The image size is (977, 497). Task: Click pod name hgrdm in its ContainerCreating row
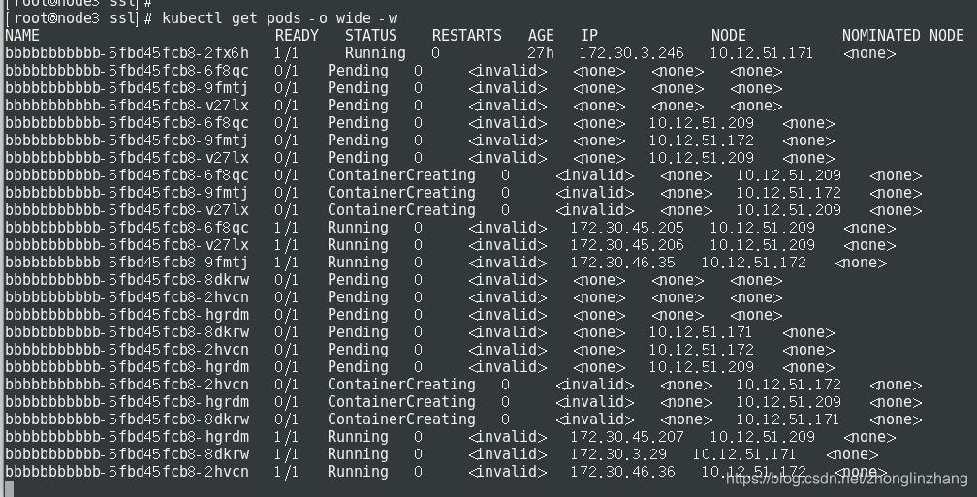coord(126,402)
